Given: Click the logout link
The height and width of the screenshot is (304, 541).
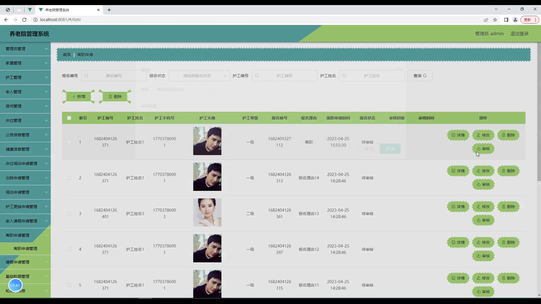Looking at the screenshot, I should click(x=519, y=33).
